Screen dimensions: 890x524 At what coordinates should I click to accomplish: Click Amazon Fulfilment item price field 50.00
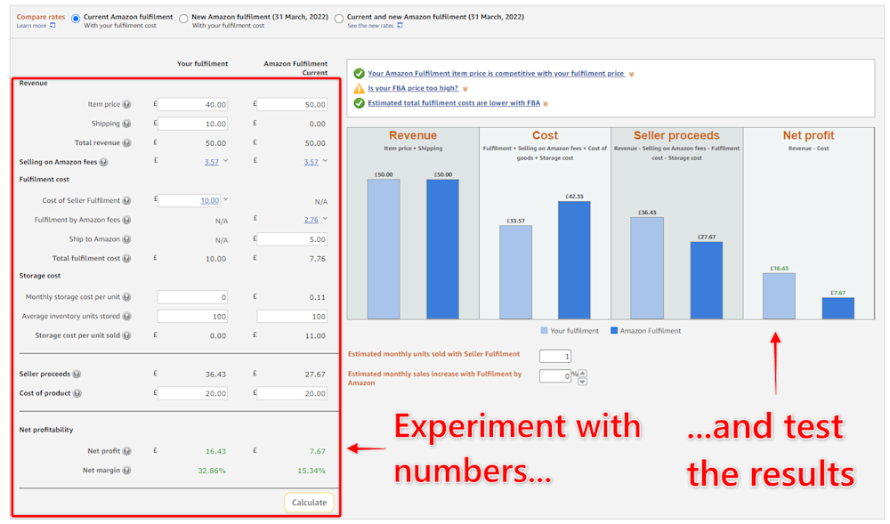(292, 104)
